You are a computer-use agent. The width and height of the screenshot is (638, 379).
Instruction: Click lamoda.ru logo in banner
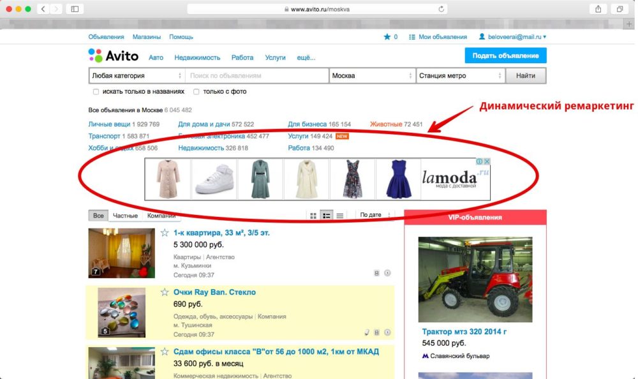pos(456,178)
